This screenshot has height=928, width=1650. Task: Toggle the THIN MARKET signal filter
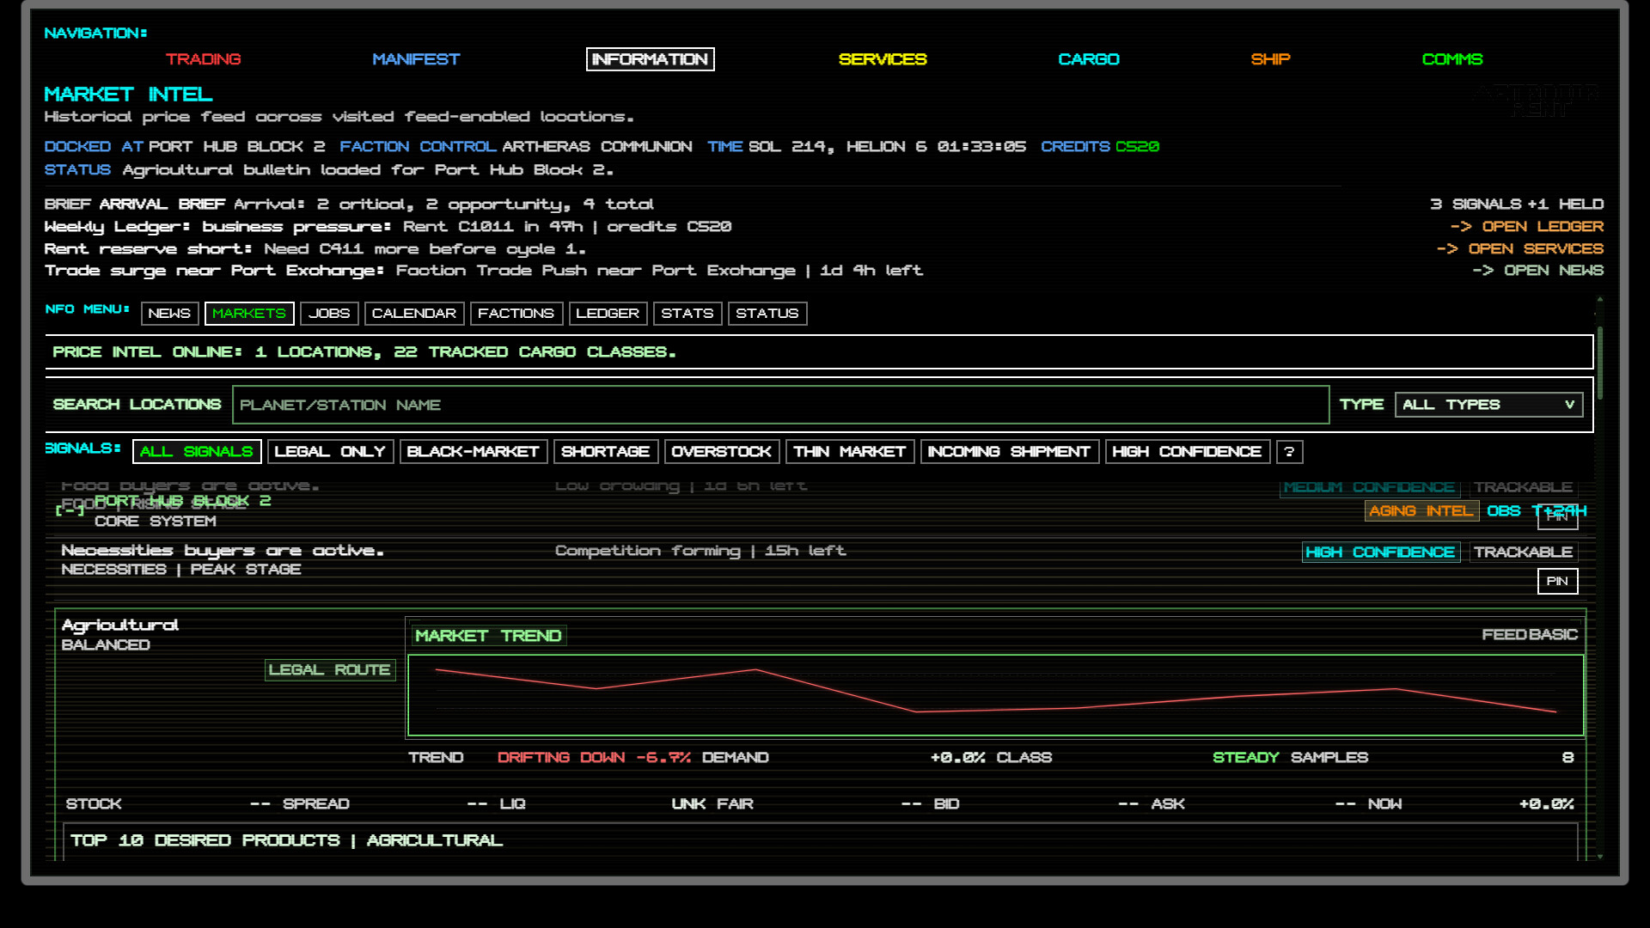pyautogui.click(x=850, y=452)
